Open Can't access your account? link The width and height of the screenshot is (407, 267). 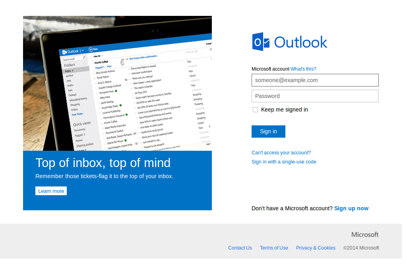pos(281,153)
